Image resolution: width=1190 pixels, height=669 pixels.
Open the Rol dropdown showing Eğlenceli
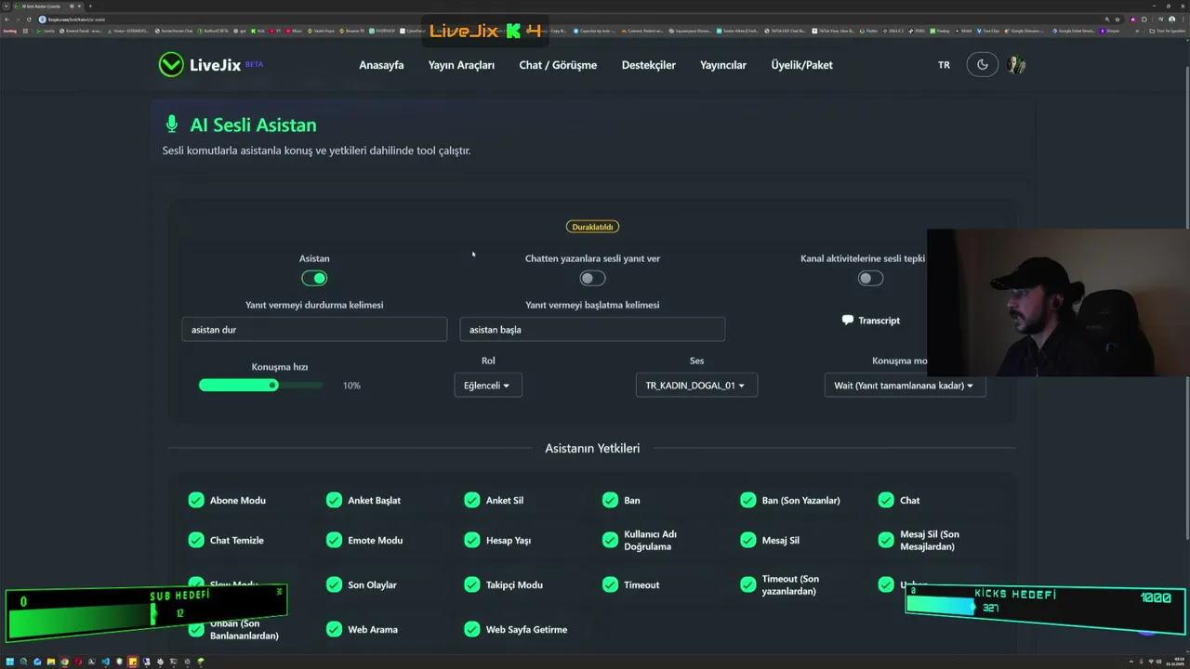[x=488, y=385]
